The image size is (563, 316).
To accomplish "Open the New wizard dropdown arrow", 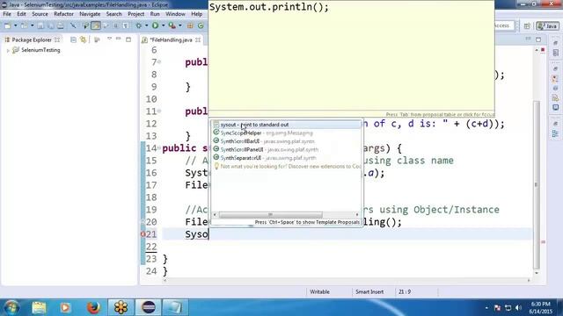I will coord(15,25).
